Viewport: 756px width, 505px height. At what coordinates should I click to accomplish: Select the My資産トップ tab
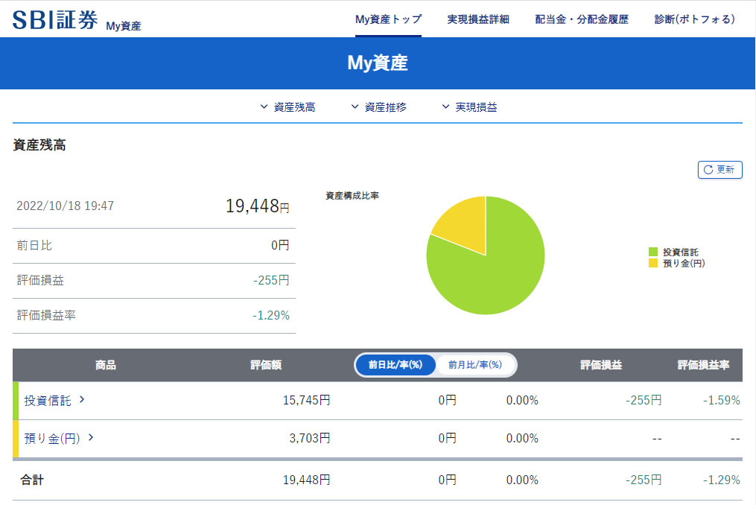tap(388, 19)
